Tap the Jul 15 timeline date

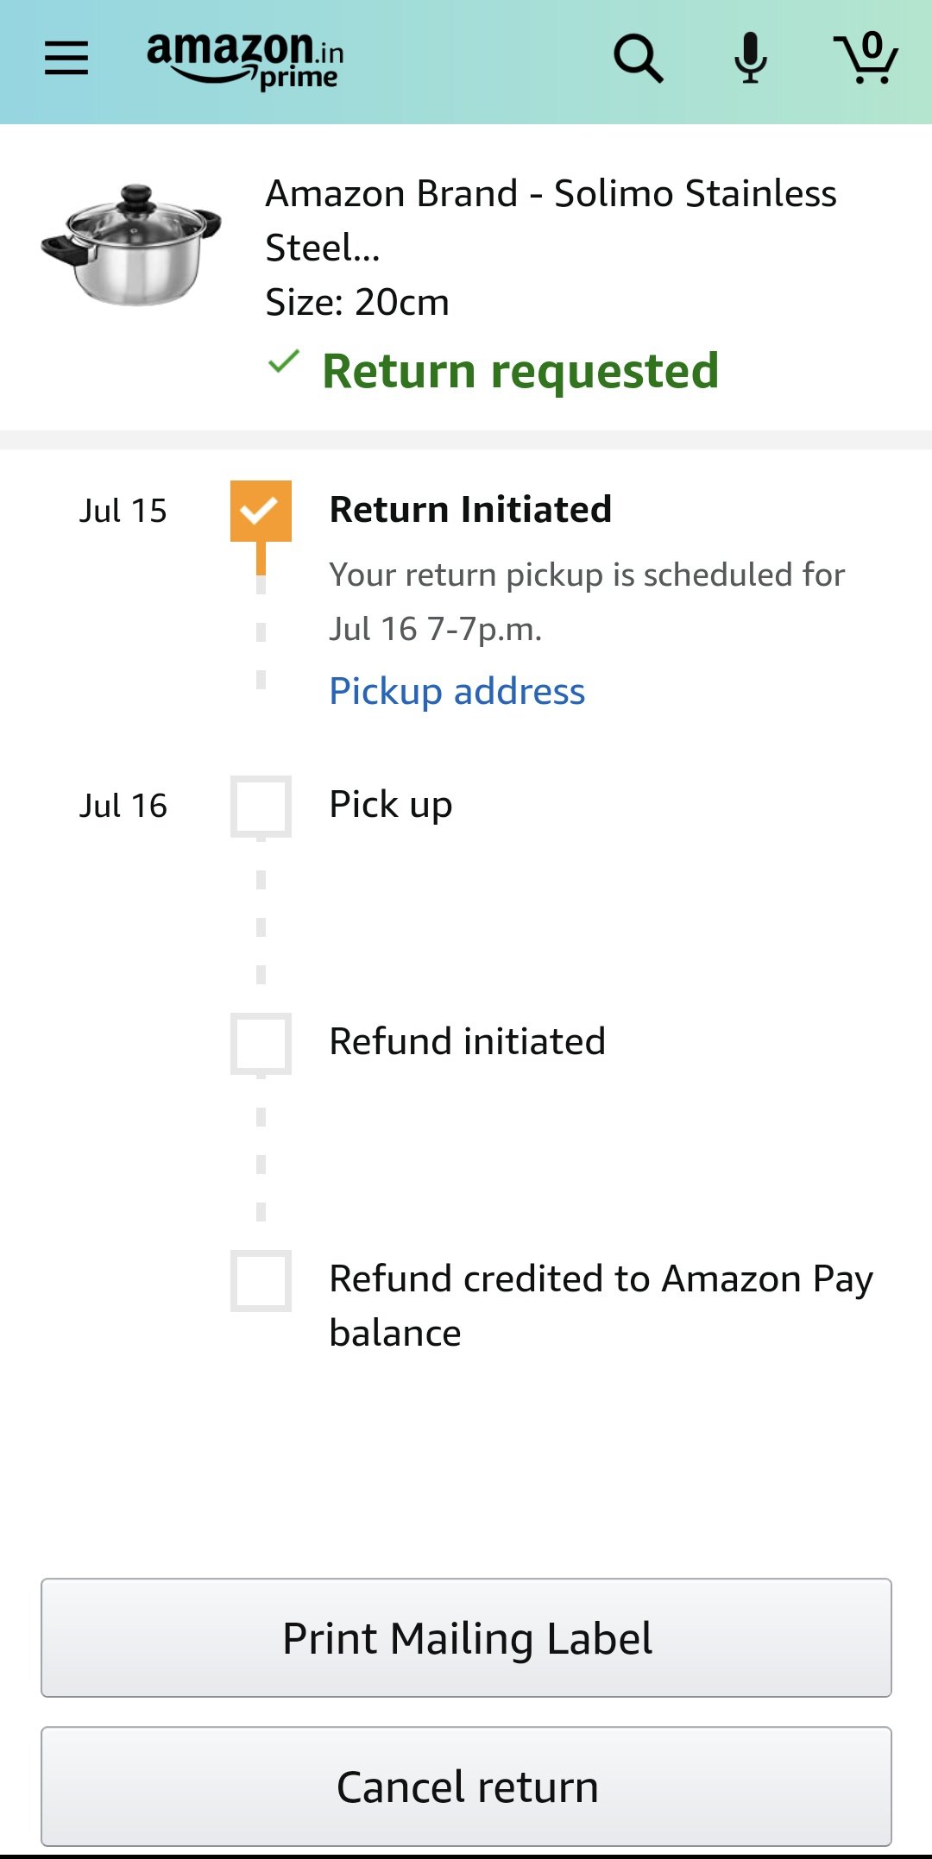(123, 511)
